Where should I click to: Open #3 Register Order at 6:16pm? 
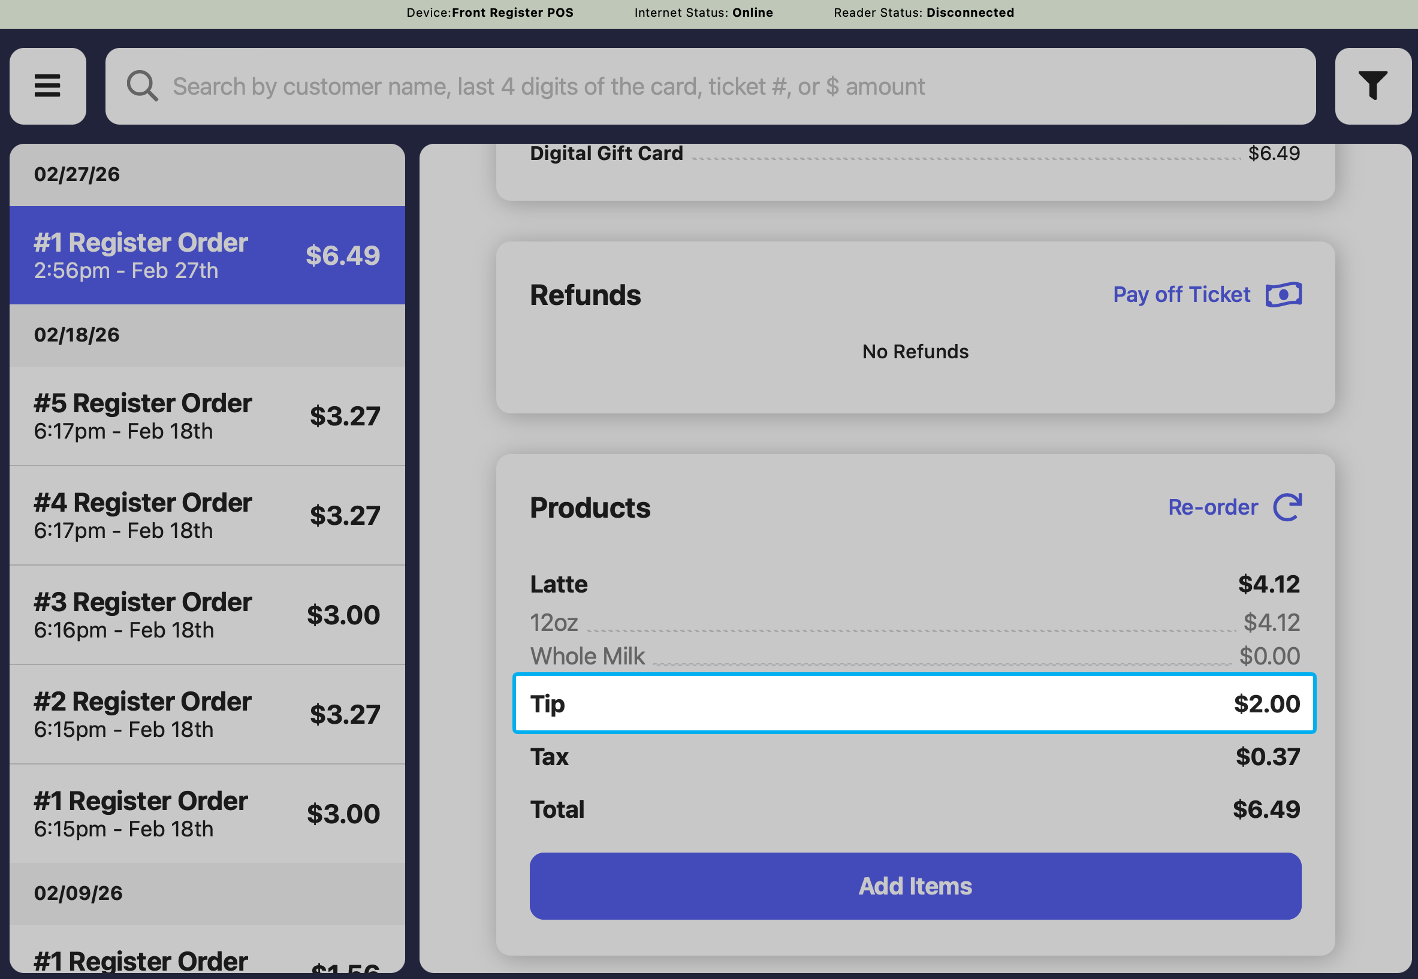(x=207, y=615)
